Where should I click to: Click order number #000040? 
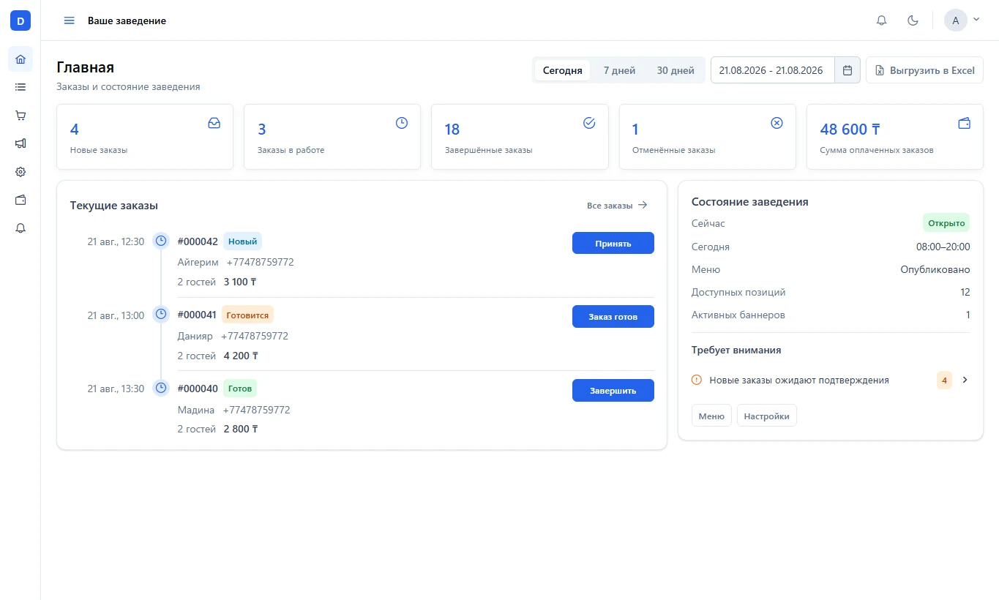pos(198,389)
